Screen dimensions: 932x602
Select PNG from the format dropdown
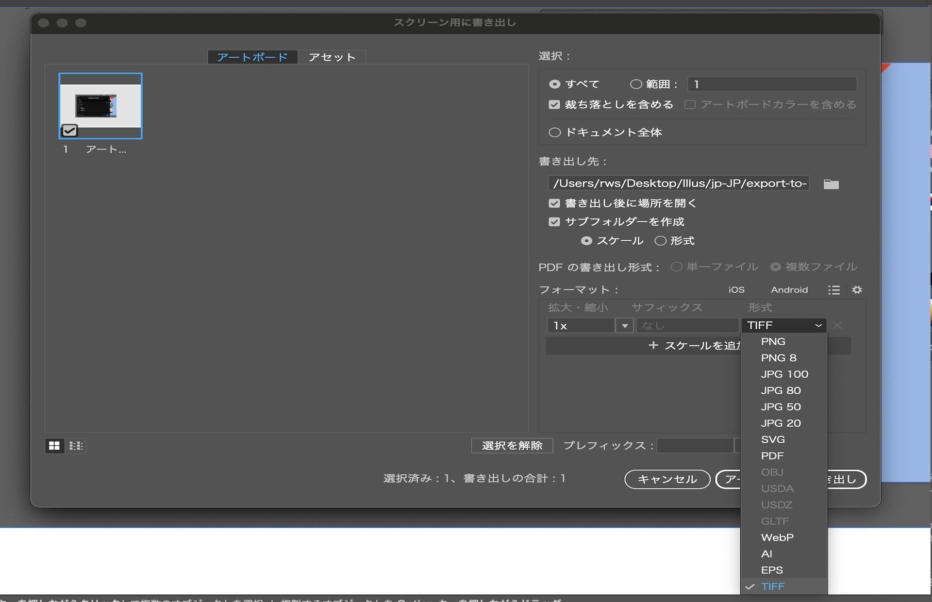tap(773, 341)
